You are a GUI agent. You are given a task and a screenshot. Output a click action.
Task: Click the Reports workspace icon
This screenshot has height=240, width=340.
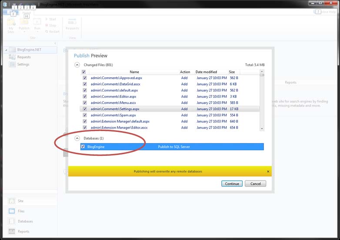click(x=12, y=231)
